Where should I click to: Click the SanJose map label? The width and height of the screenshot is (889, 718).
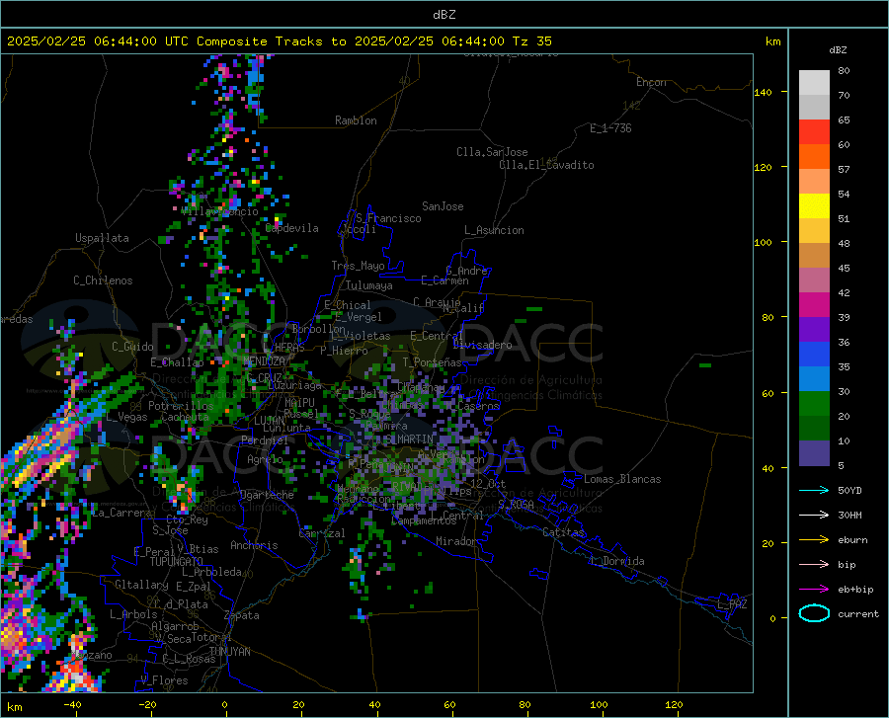(443, 206)
